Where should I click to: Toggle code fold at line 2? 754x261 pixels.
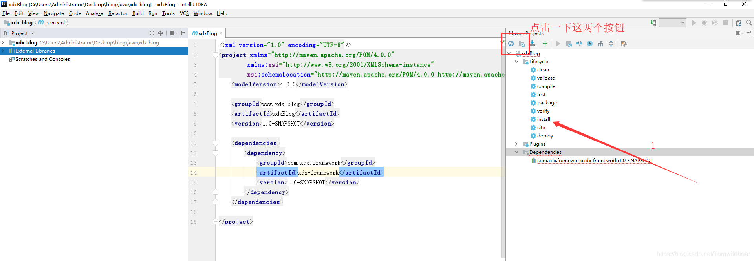215,55
